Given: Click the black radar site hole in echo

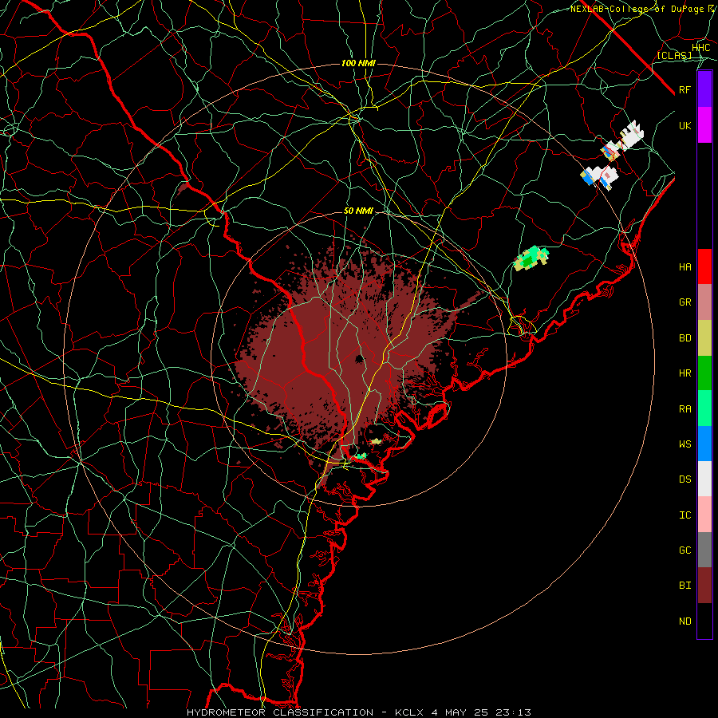Looking at the screenshot, I should click(360, 358).
